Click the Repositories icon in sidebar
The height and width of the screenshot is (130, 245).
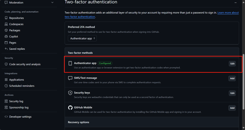pyautogui.click(x=6, y=18)
